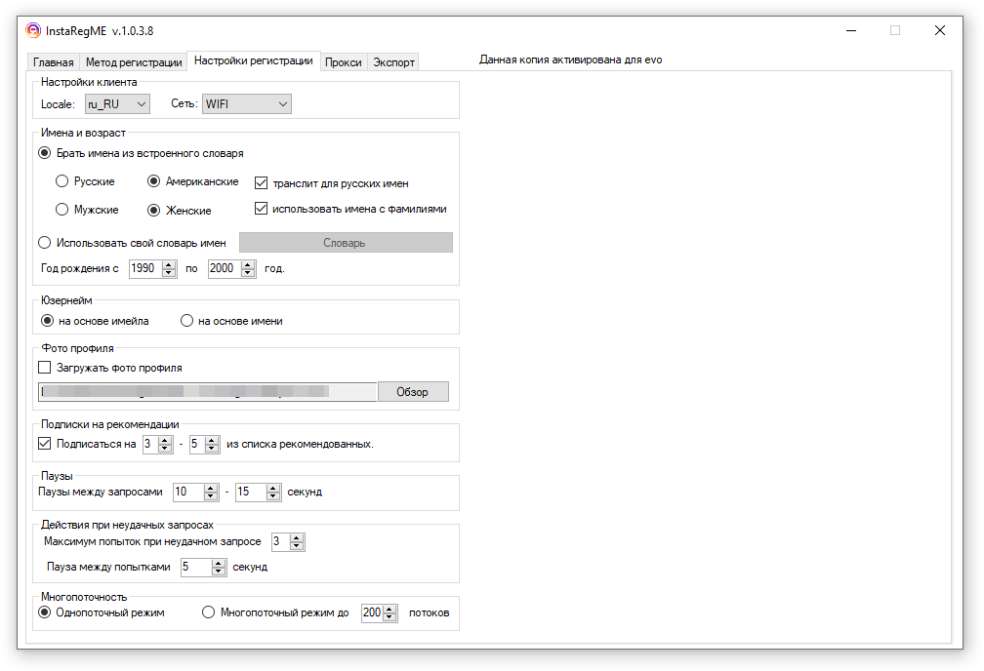984x671 pixels.
Task: Decrease the pause between attempts spinner
Action: click(219, 572)
